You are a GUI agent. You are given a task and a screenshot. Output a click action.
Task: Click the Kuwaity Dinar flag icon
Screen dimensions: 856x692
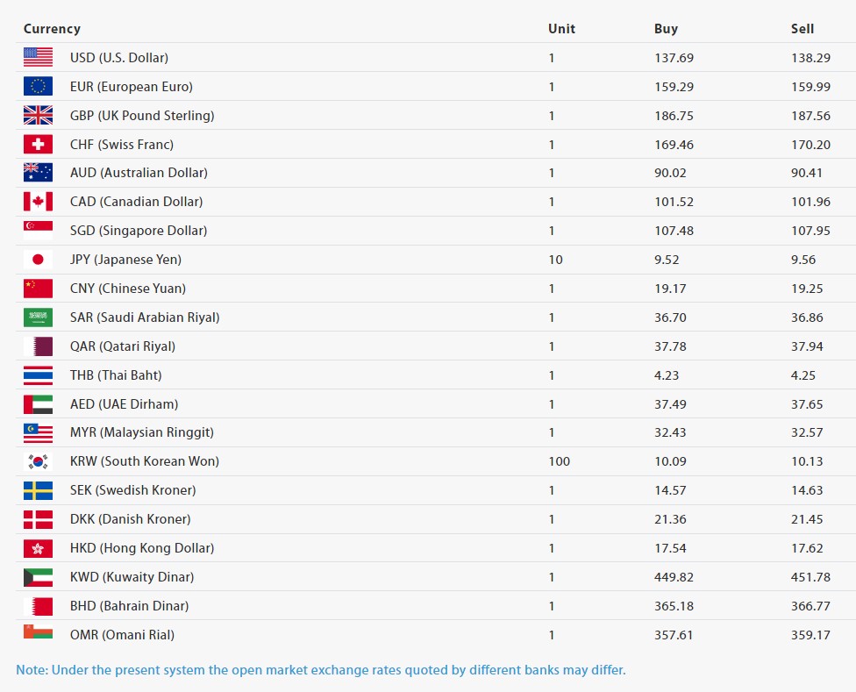tap(38, 577)
